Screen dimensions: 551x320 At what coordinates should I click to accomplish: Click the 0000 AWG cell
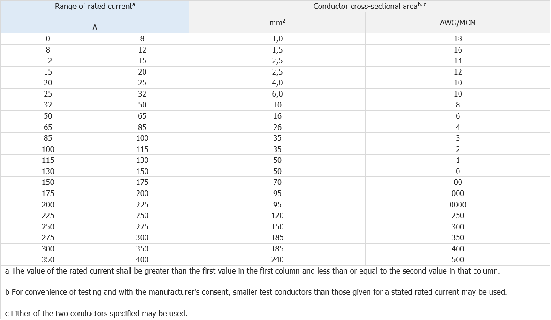pyautogui.click(x=458, y=205)
